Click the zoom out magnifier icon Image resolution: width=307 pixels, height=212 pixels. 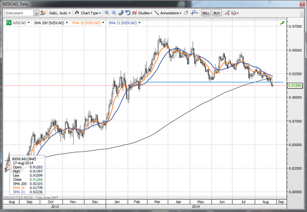point(115,12)
